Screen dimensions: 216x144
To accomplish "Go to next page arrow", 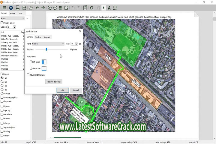I will point(43,8).
